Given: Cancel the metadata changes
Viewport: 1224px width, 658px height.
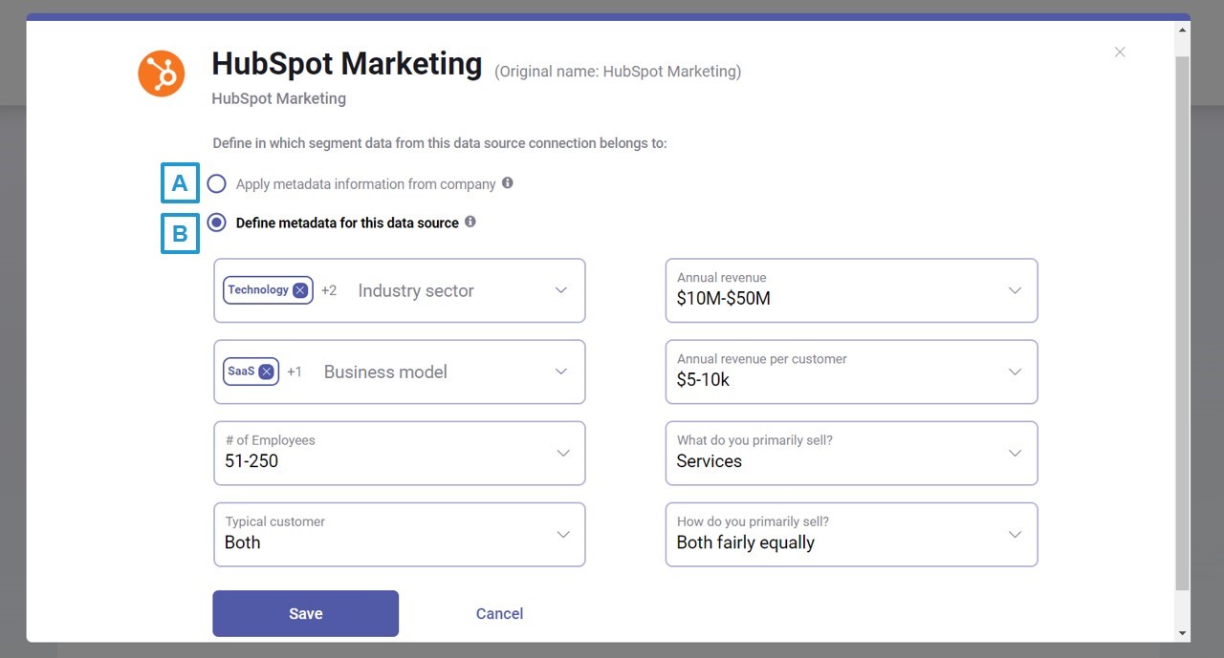Looking at the screenshot, I should 499,613.
